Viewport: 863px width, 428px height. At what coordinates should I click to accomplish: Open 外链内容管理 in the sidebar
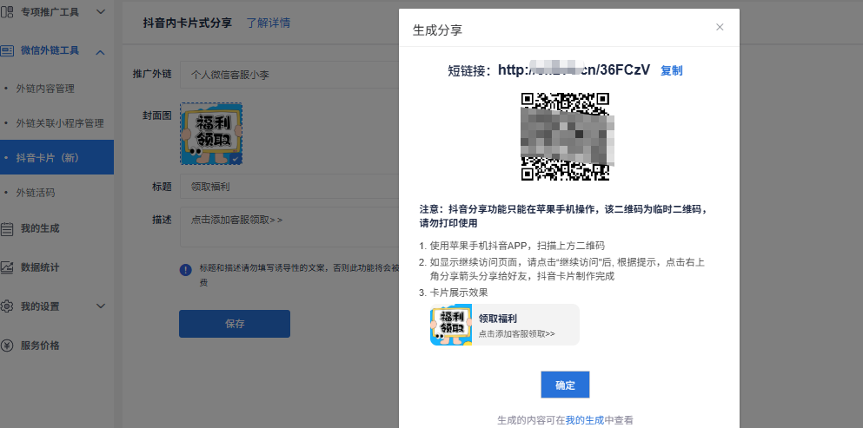45,89
